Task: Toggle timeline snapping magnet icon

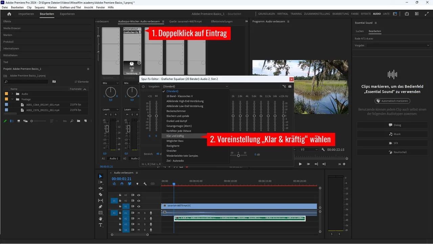Action: click(122, 184)
